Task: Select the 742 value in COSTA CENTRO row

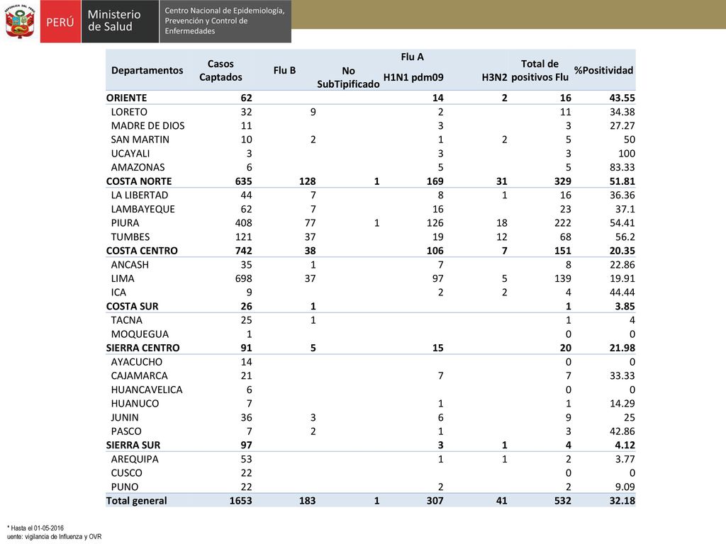Action: pyautogui.click(x=244, y=251)
